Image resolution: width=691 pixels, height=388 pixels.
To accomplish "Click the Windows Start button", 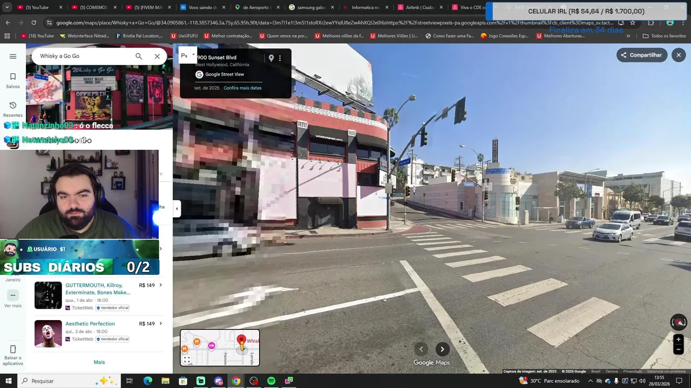I will point(8,381).
